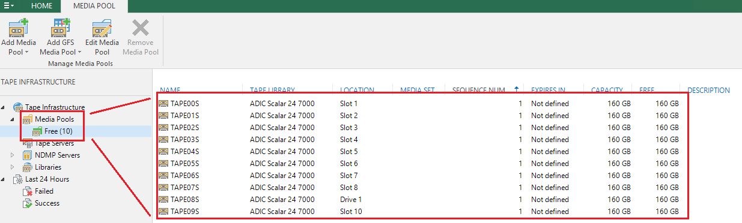Click the Tape Infrastructure node icon

17,107
